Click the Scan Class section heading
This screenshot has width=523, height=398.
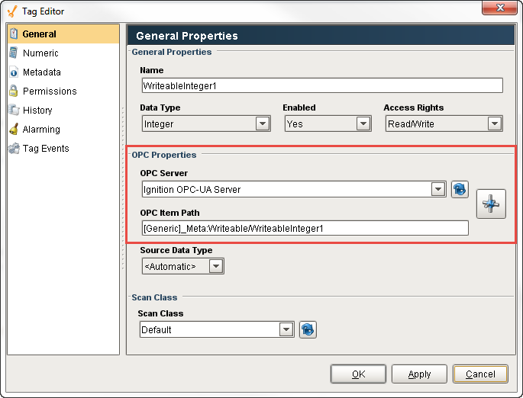pos(154,297)
